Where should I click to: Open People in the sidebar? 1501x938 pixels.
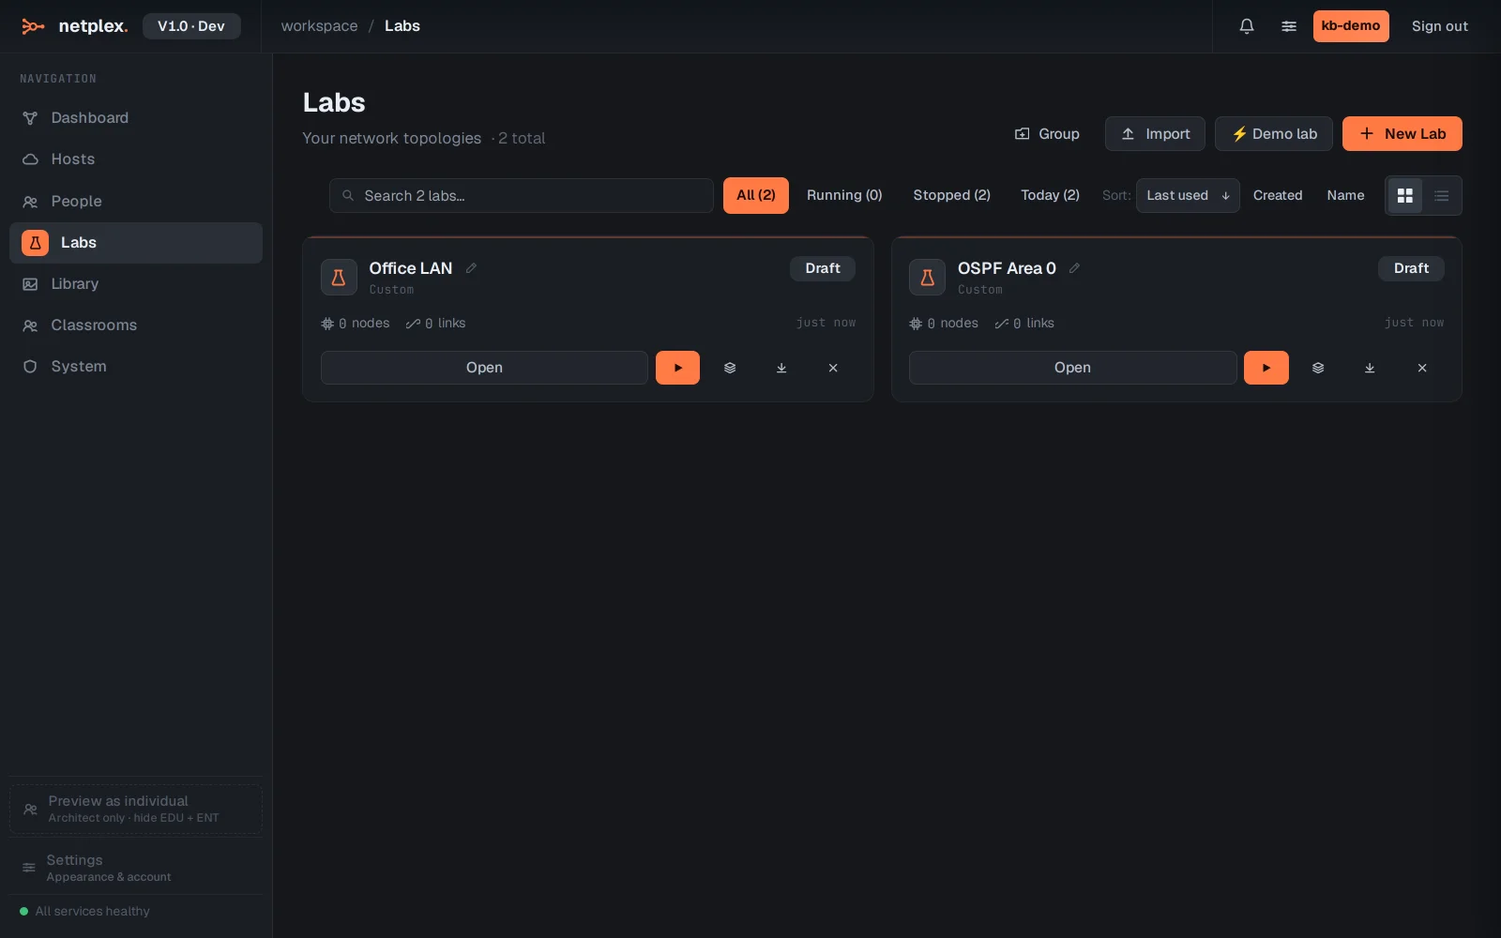click(136, 202)
